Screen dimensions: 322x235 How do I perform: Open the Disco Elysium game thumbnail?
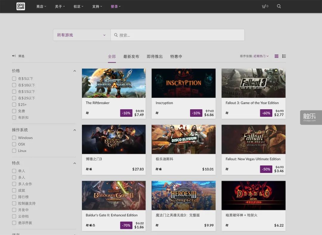coord(183,139)
